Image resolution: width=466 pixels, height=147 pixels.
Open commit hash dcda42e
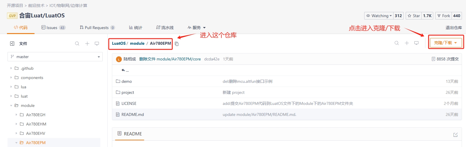point(212,59)
